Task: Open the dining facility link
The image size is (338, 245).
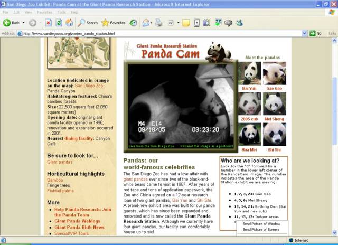Action: [x=79, y=138]
